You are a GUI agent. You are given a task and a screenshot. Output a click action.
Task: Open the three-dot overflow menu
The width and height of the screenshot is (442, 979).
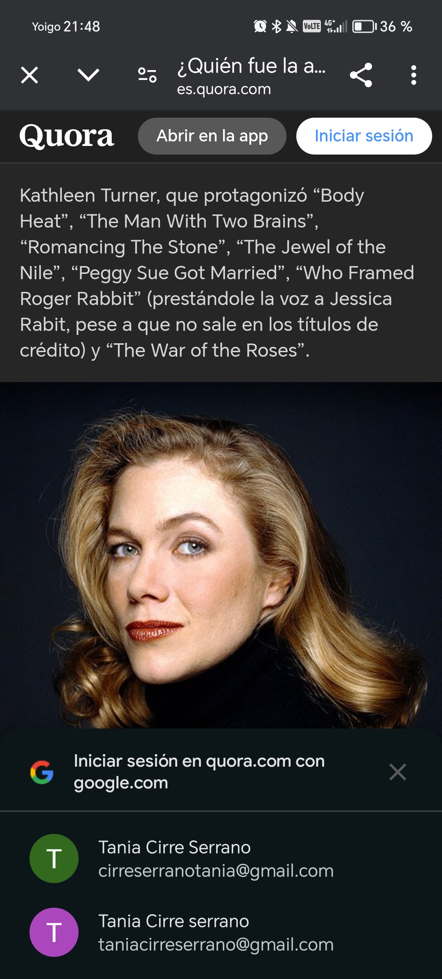coord(414,75)
